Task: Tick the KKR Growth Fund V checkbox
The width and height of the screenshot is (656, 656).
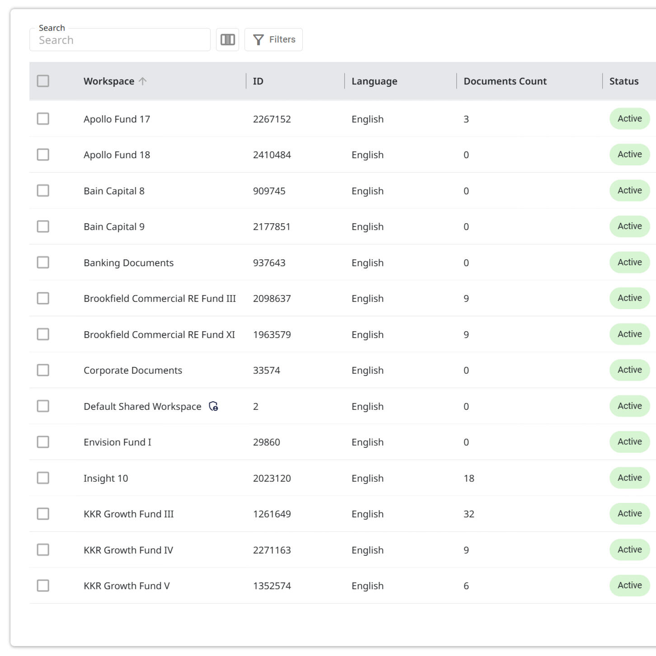Action: 43,586
